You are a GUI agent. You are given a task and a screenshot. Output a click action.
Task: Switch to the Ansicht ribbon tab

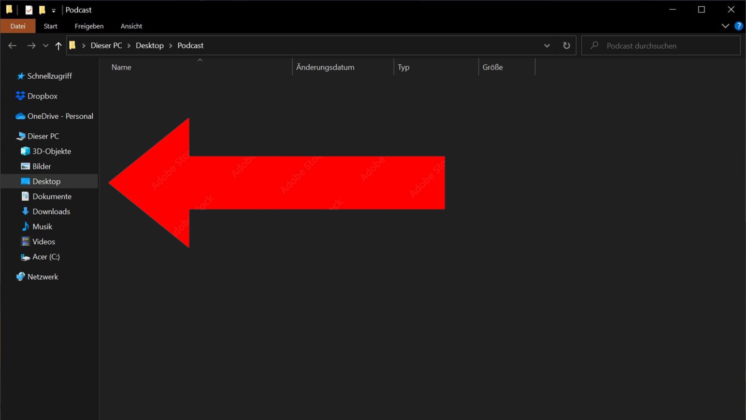[x=131, y=26]
